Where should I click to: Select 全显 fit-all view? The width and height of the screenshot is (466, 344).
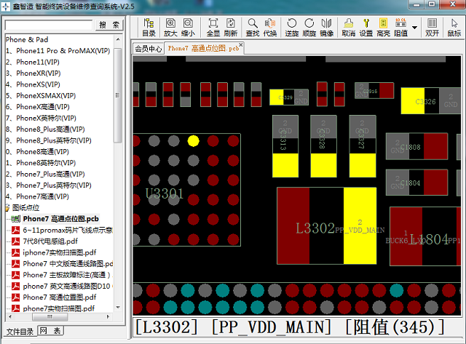click(213, 28)
